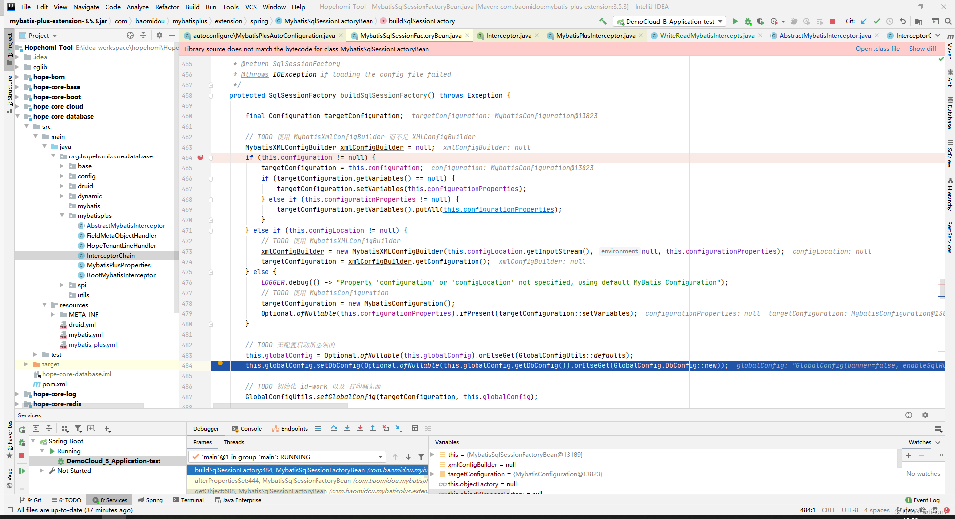Run DemoCloud_B_Application-test with green play icon
This screenshot has height=519, width=955.
click(735, 21)
